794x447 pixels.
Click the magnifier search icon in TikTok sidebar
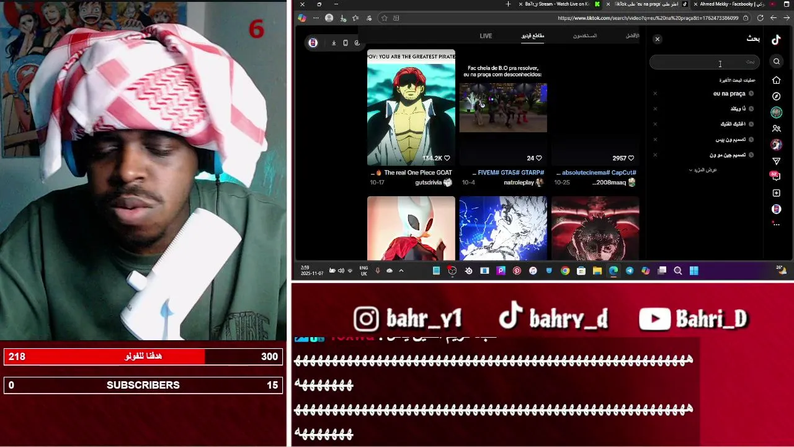tap(776, 61)
